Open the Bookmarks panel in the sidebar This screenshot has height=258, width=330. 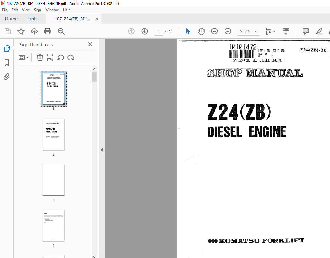[x=6, y=63]
